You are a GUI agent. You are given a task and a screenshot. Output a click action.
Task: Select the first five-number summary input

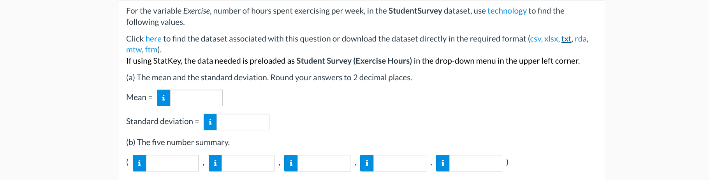[x=172, y=163]
